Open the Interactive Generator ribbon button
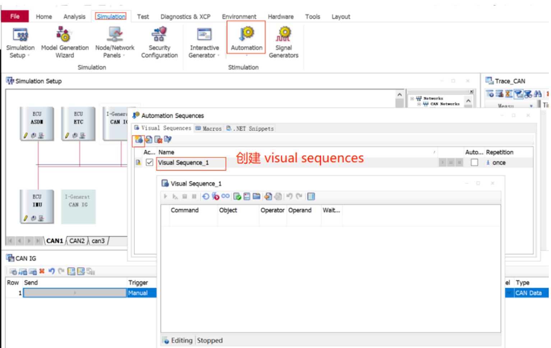This screenshot has width=551, height=348. (204, 42)
